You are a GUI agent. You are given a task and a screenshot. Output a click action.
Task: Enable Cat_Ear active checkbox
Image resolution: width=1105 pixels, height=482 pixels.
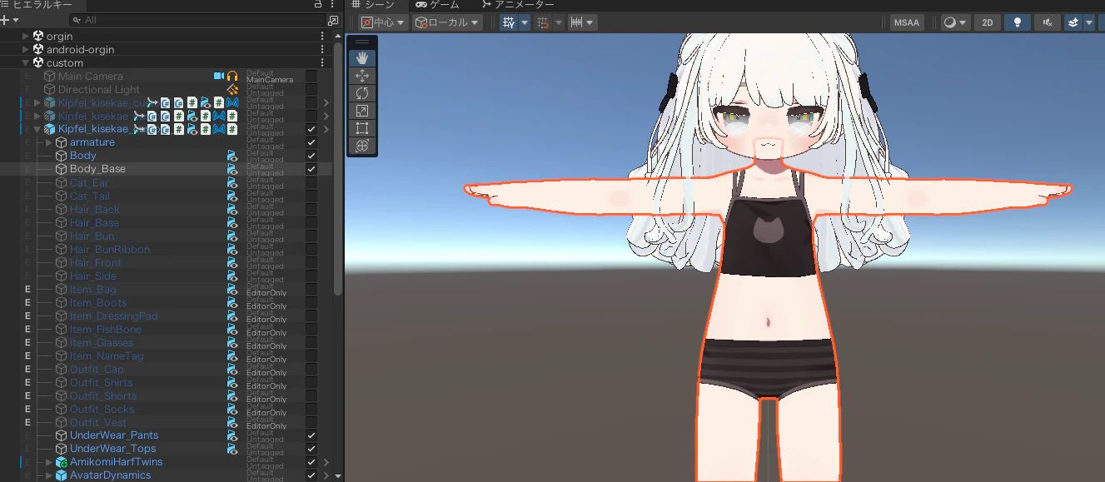(x=311, y=182)
